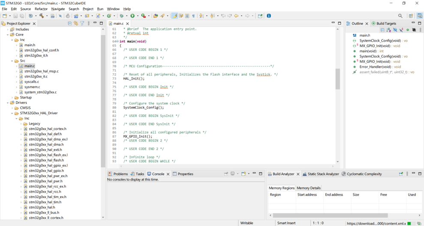The image size is (424, 226).
Task: Click Project Explorer vertical scrollbar
Action: coord(103,101)
